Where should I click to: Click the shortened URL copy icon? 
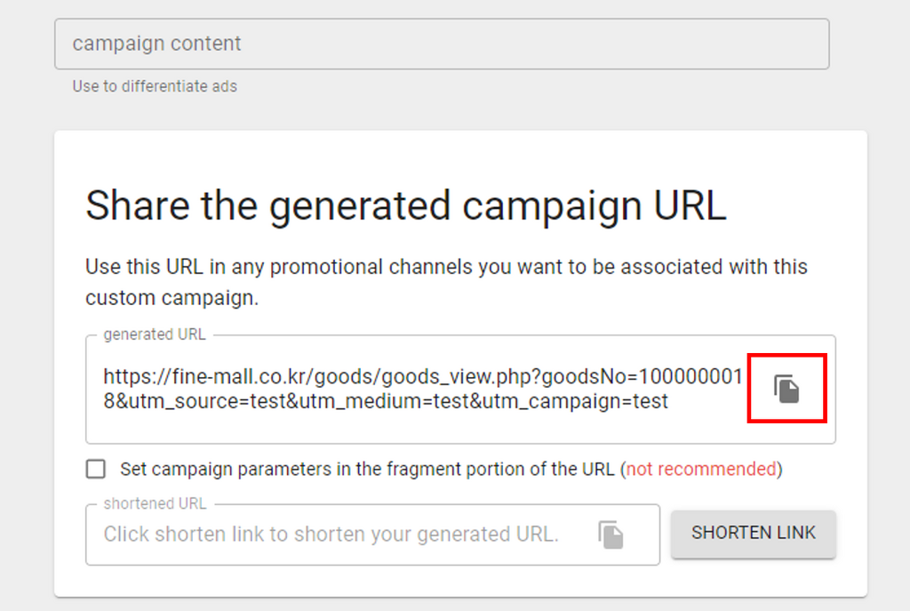611,535
